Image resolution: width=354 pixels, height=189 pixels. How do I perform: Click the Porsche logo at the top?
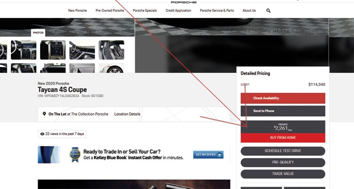point(184,2)
